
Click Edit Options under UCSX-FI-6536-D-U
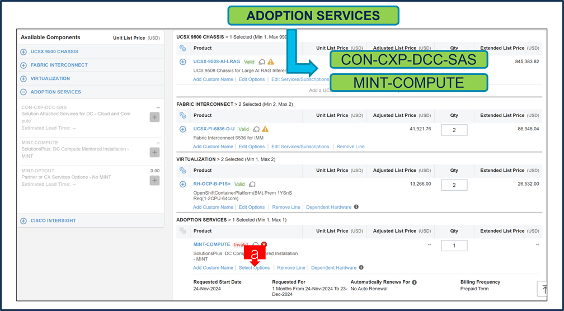point(252,147)
